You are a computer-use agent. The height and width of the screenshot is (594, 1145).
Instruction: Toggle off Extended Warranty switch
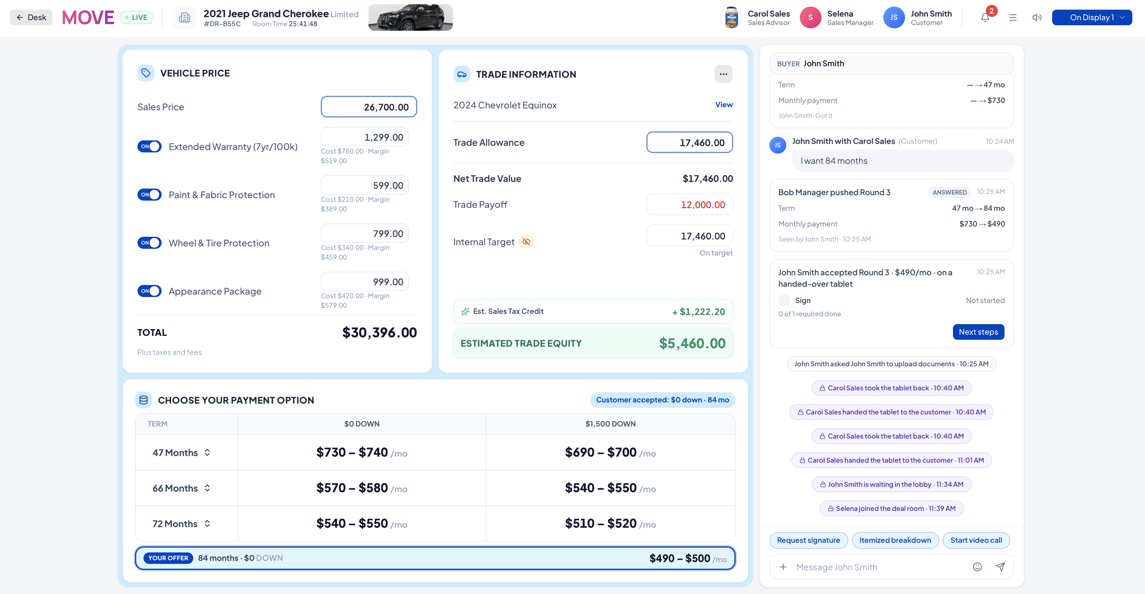click(x=149, y=146)
